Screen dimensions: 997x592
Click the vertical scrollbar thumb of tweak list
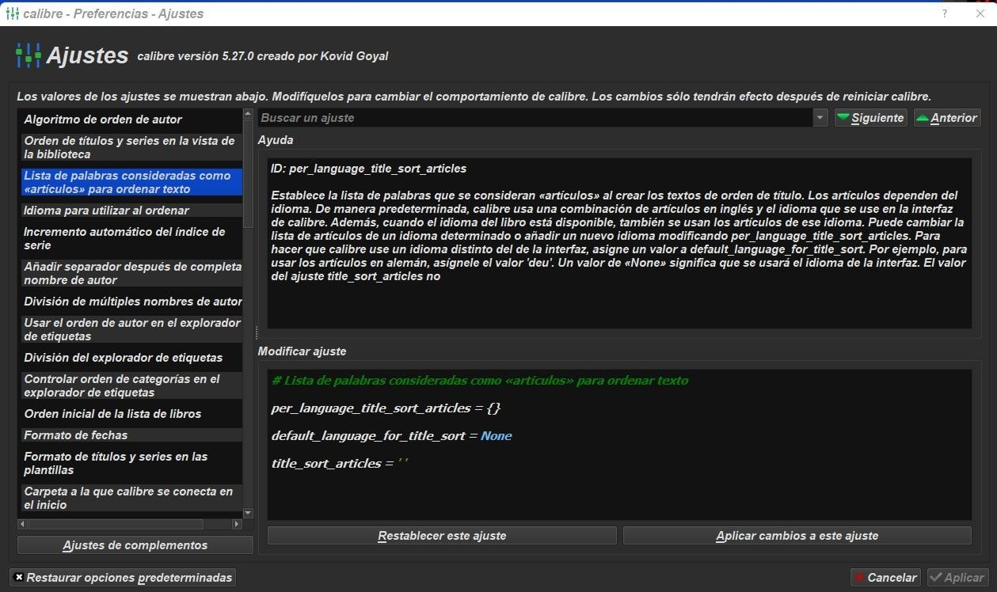coord(248,174)
